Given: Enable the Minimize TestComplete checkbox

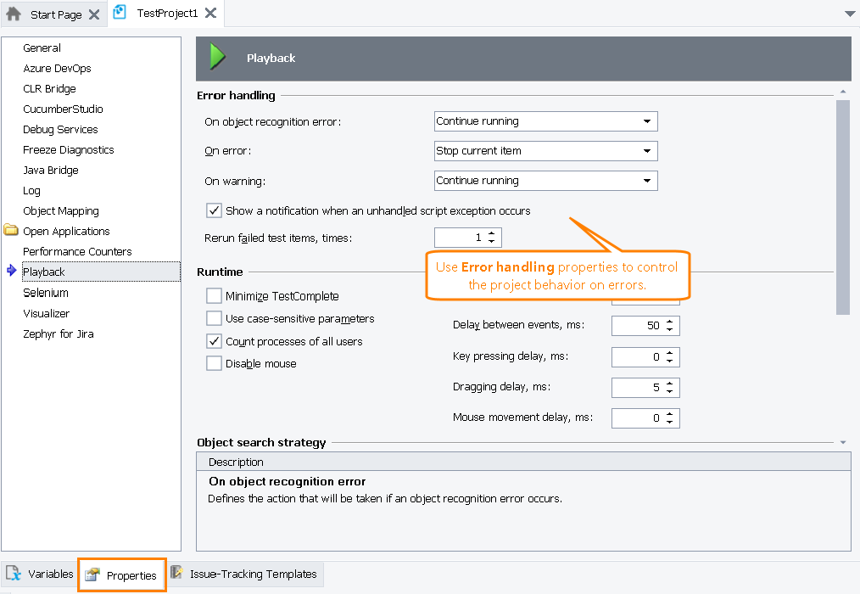Looking at the screenshot, I should click(214, 296).
